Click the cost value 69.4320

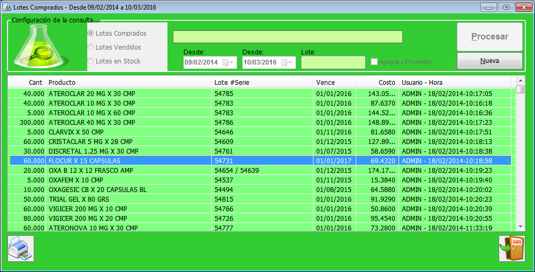(x=383, y=161)
